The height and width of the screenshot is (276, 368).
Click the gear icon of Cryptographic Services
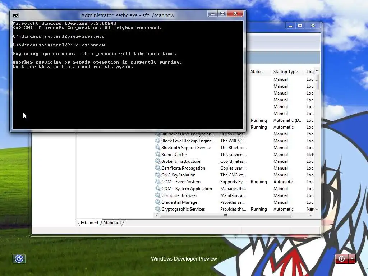point(158,209)
